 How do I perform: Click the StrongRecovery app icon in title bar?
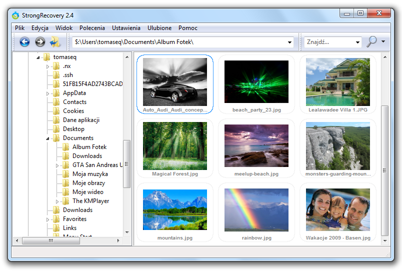point(15,15)
